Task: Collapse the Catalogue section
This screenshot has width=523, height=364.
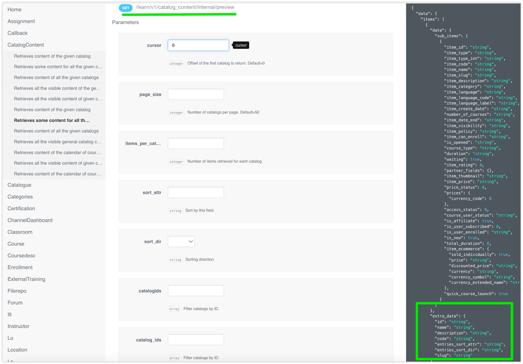Action: (x=19, y=185)
